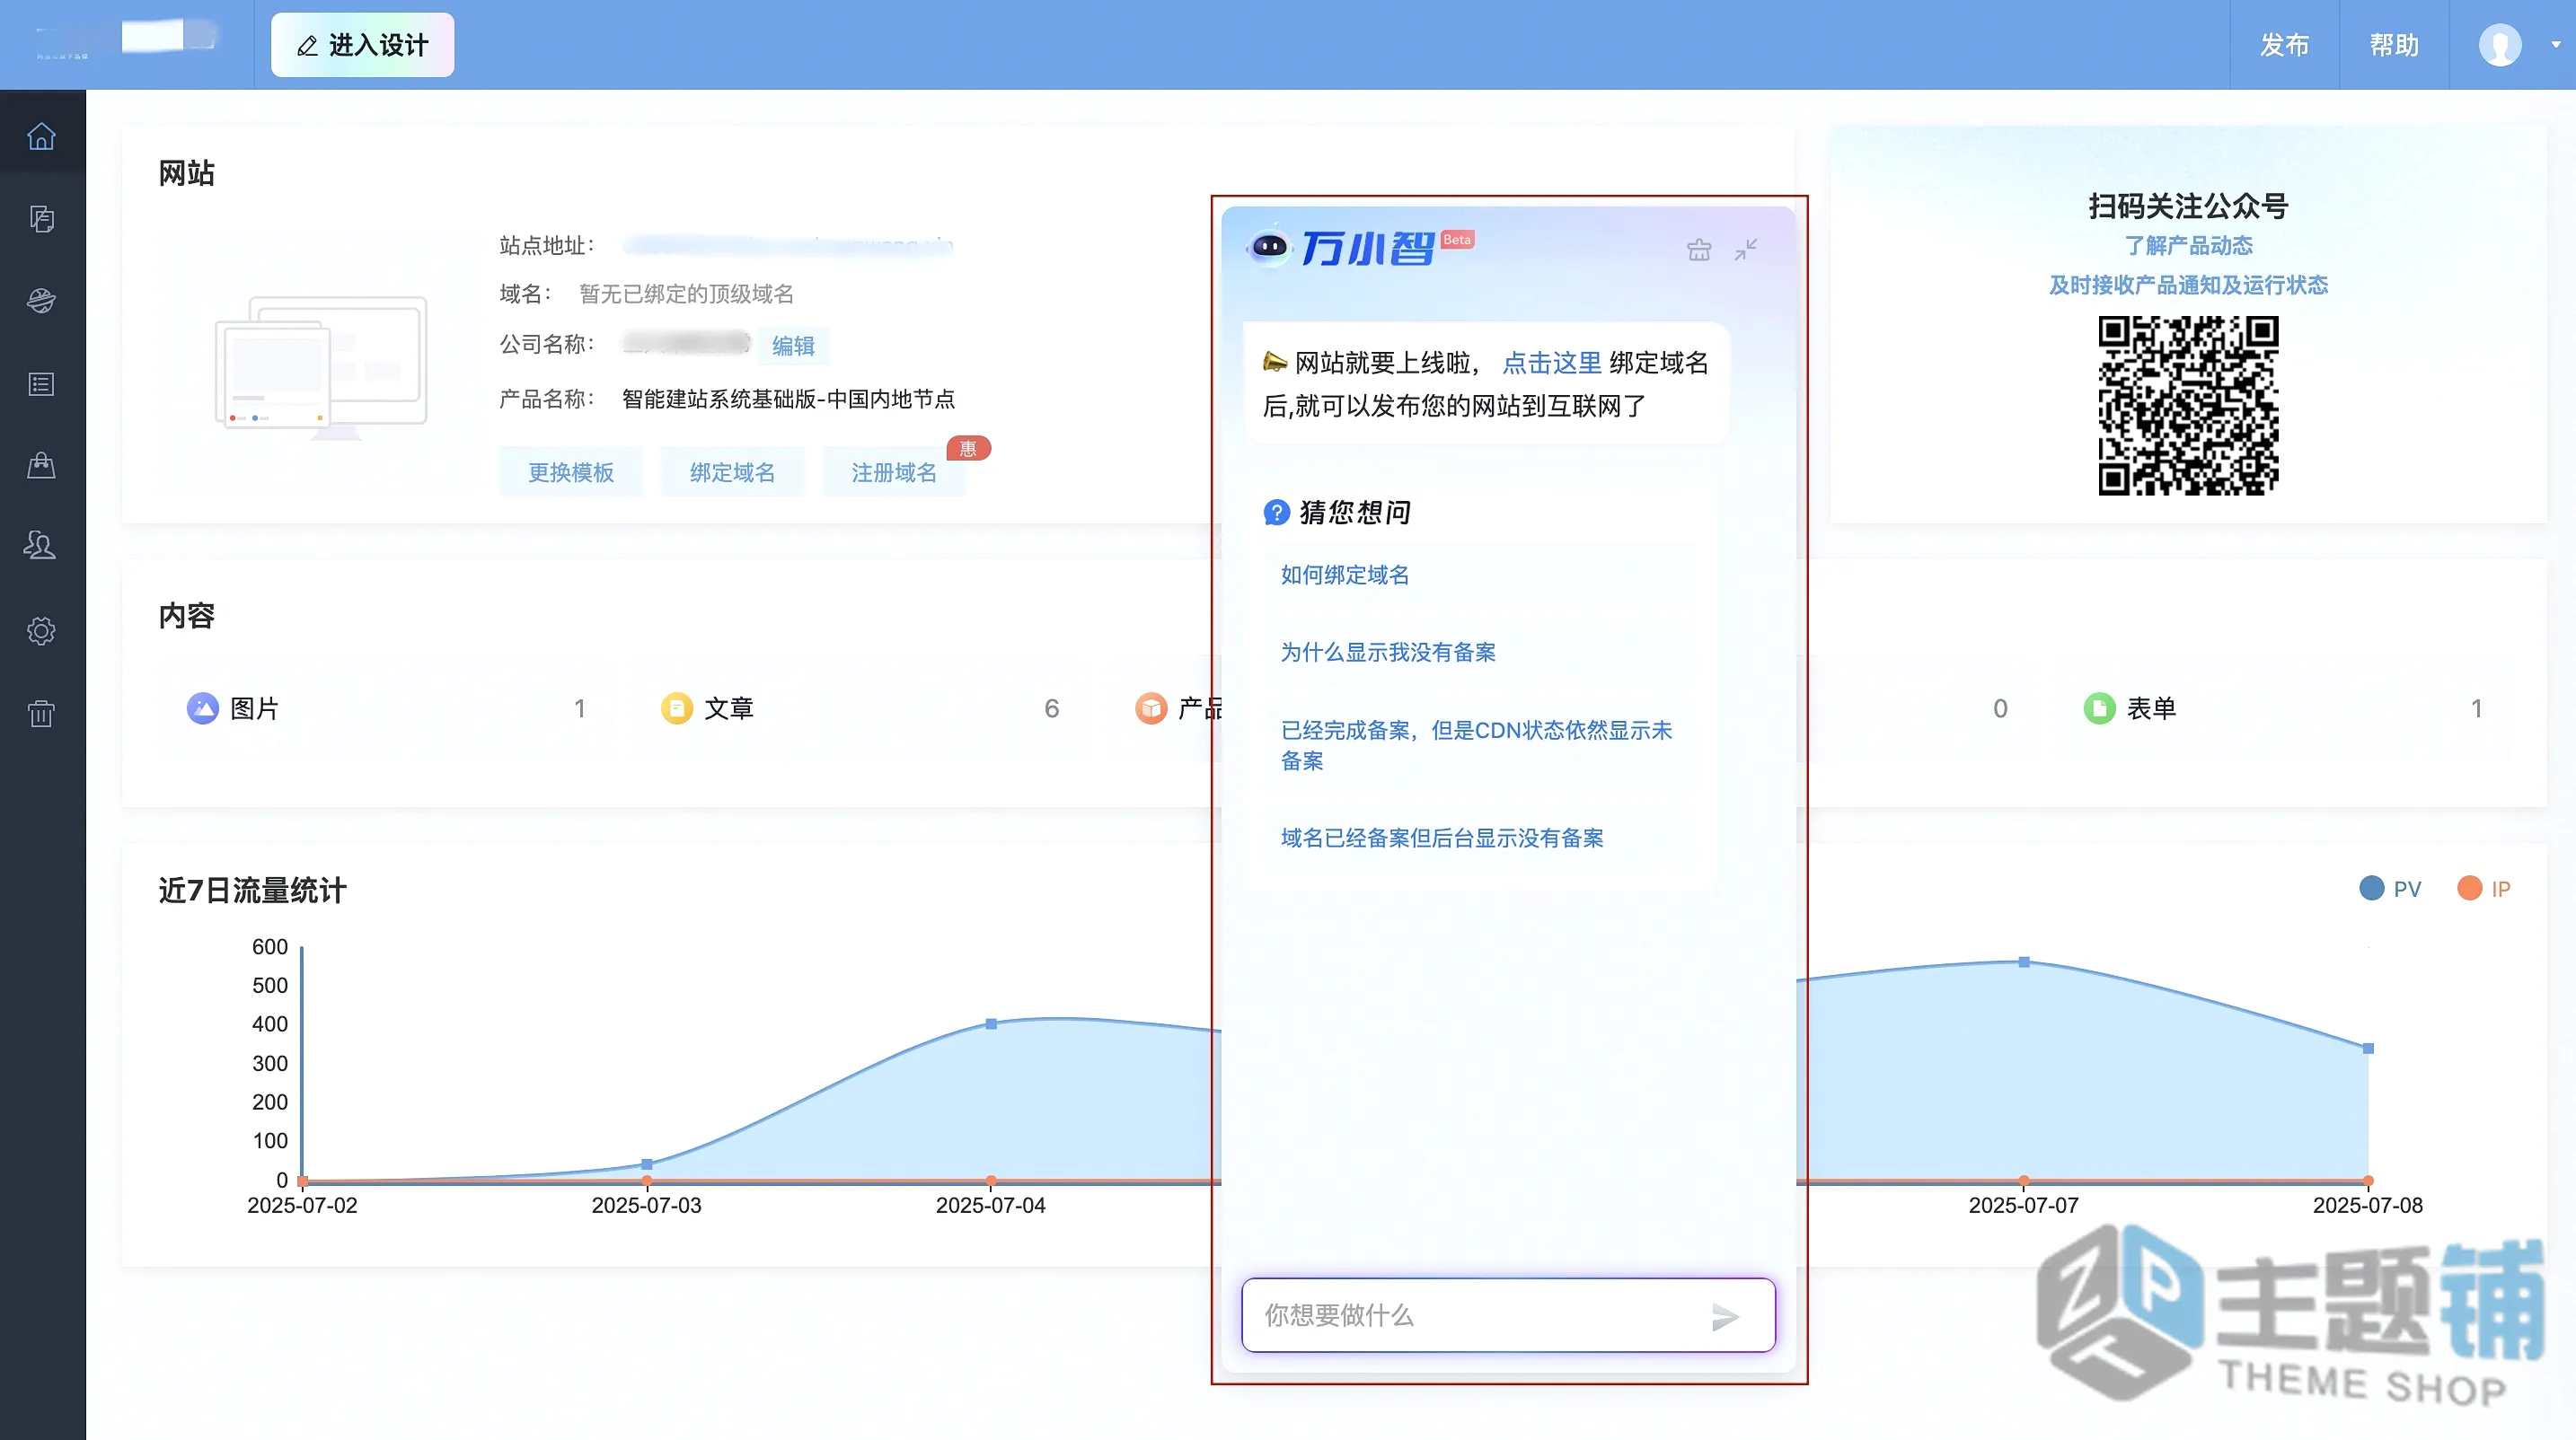
Task: Click the 惠 badge on 注册域名
Action: (x=968, y=449)
